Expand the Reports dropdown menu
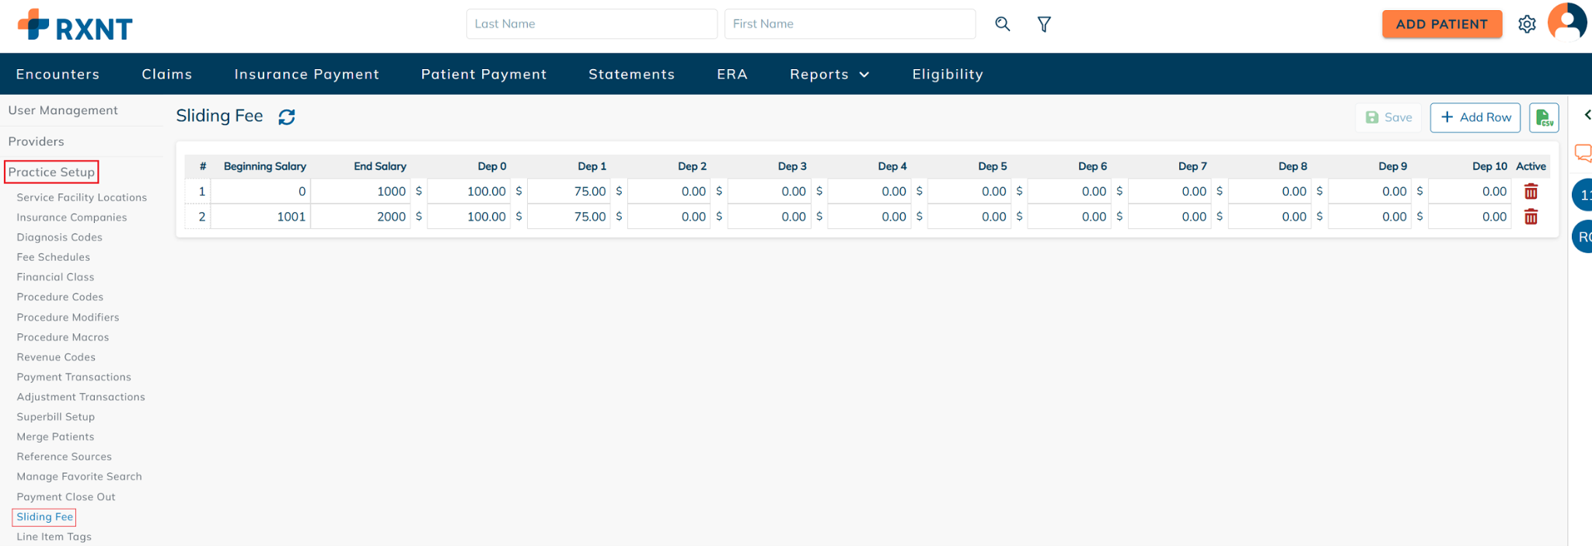Viewport: 1592px width, 546px height. (829, 74)
